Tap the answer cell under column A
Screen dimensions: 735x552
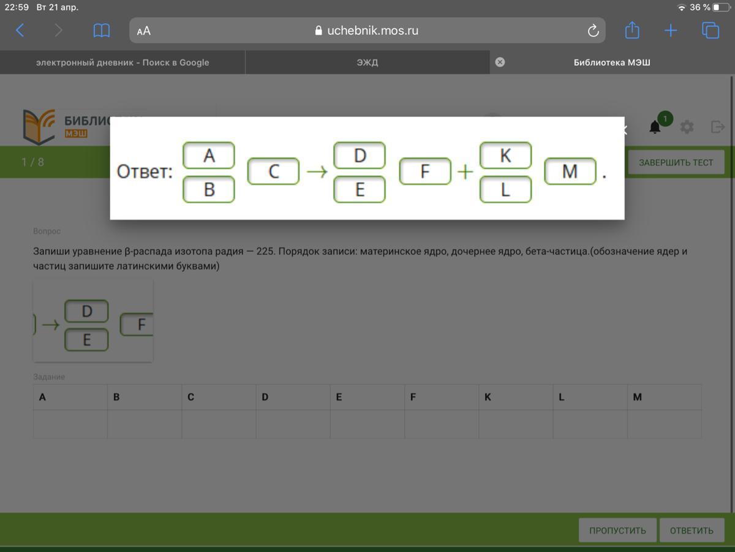70,424
